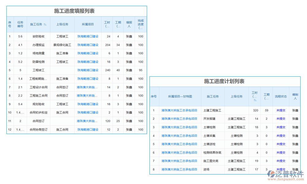
Task: Expand the truncated task number 1.4.… in row 10
Action: (20, 112)
